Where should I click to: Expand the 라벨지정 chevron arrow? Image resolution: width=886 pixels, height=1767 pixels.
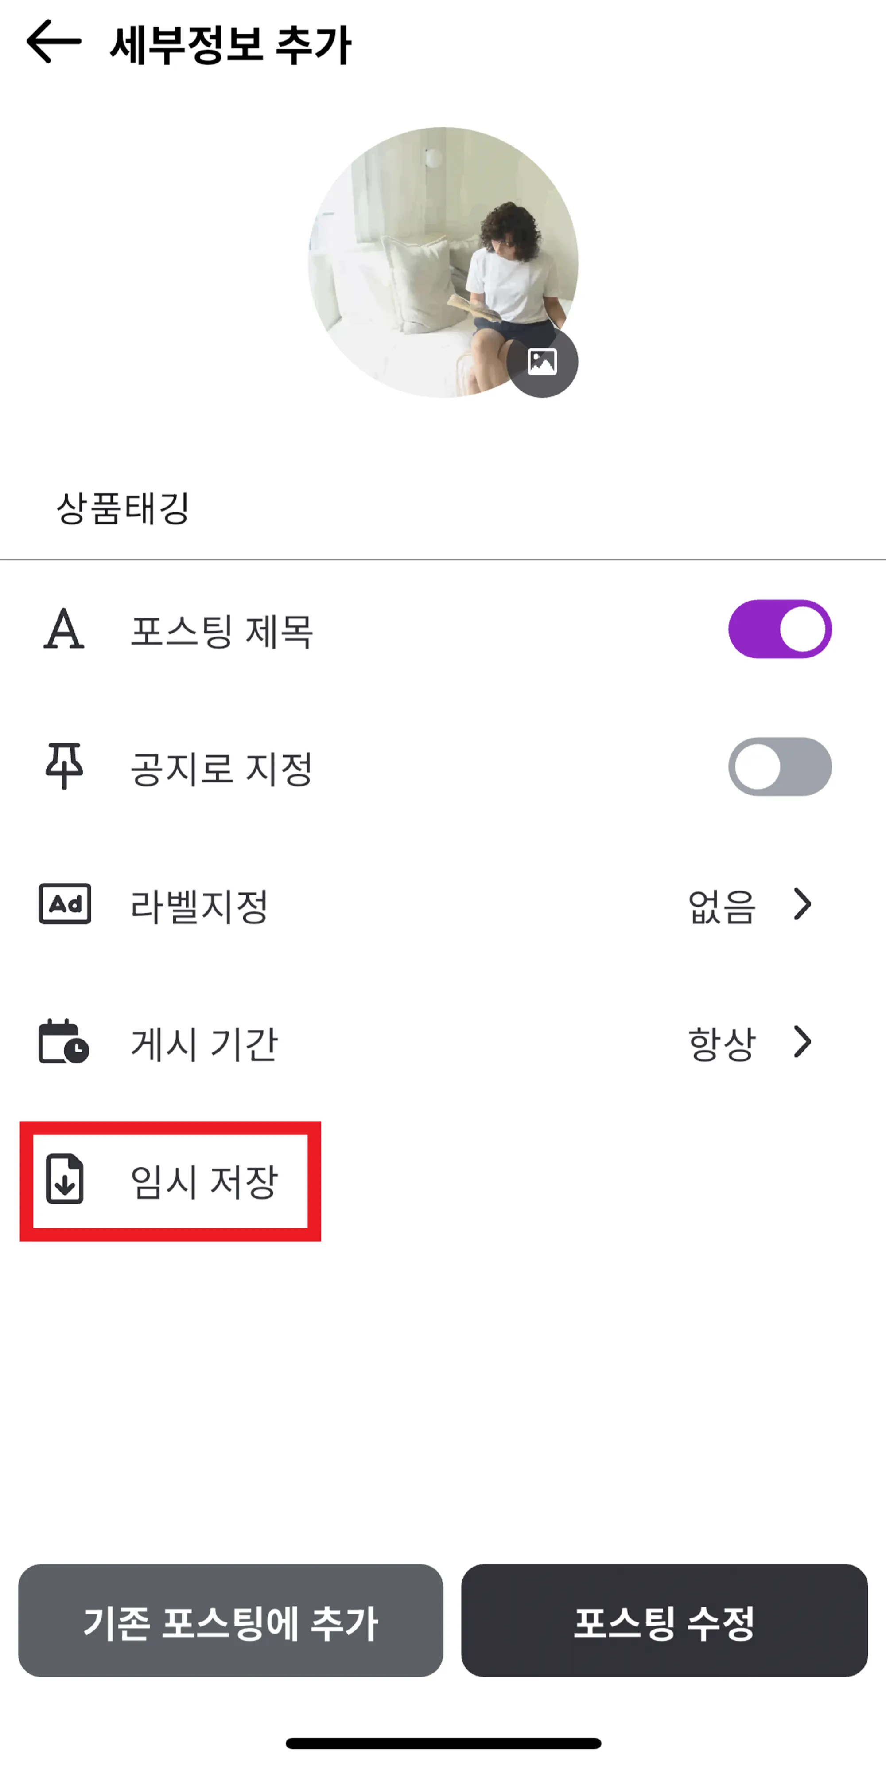pos(802,904)
